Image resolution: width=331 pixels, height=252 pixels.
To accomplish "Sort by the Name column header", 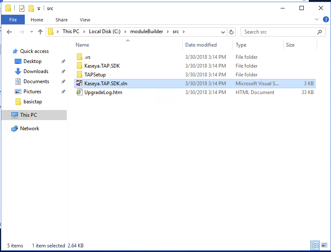I will (x=82, y=45).
